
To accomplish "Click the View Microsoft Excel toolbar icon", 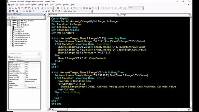I will point(10,11).
